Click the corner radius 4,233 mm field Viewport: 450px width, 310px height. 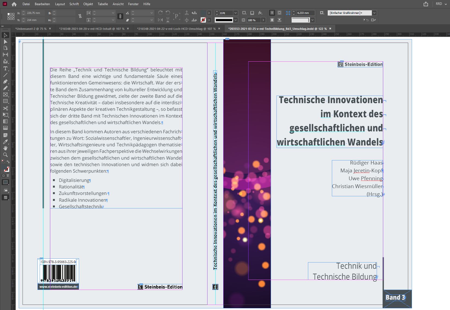[305, 13]
